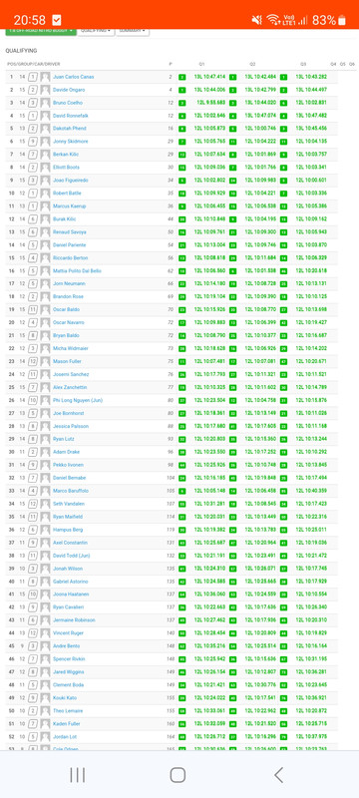Tap the Android back navigation button
This screenshot has width=359, height=798.
tap(278, 775)
